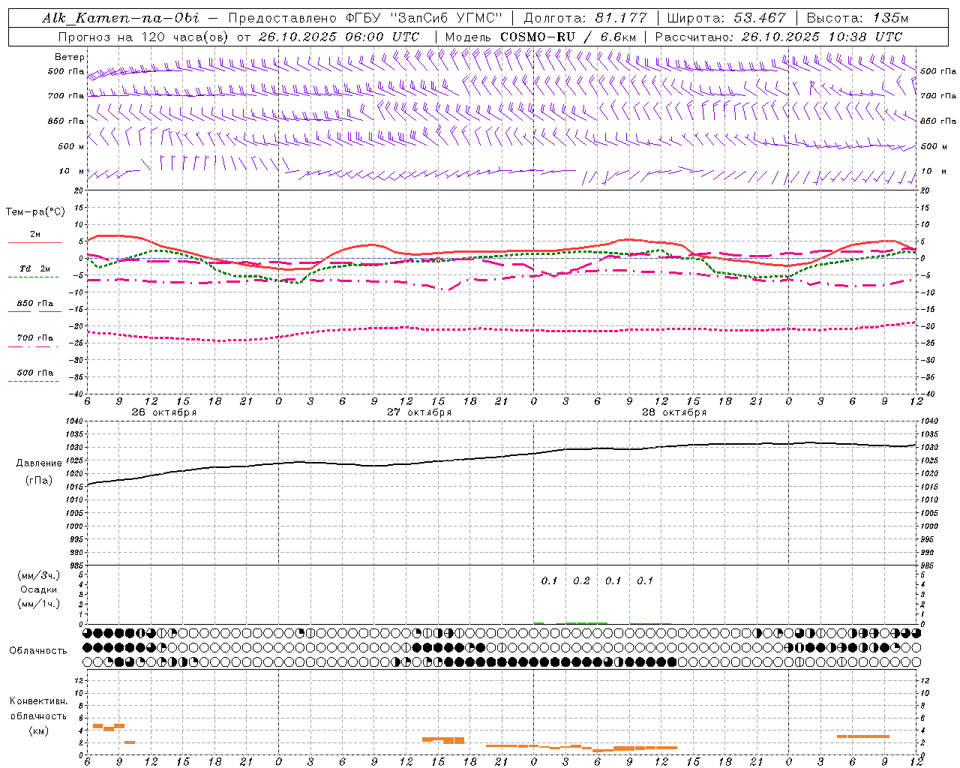Click the 28 октября date label

click(674, 412)
